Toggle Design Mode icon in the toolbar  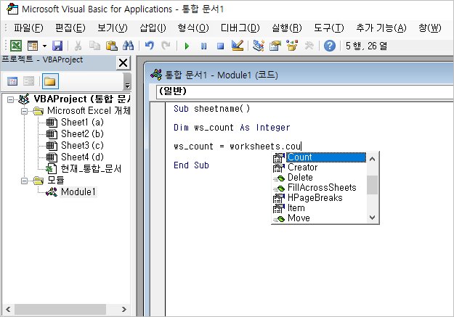tap(236, 46)
